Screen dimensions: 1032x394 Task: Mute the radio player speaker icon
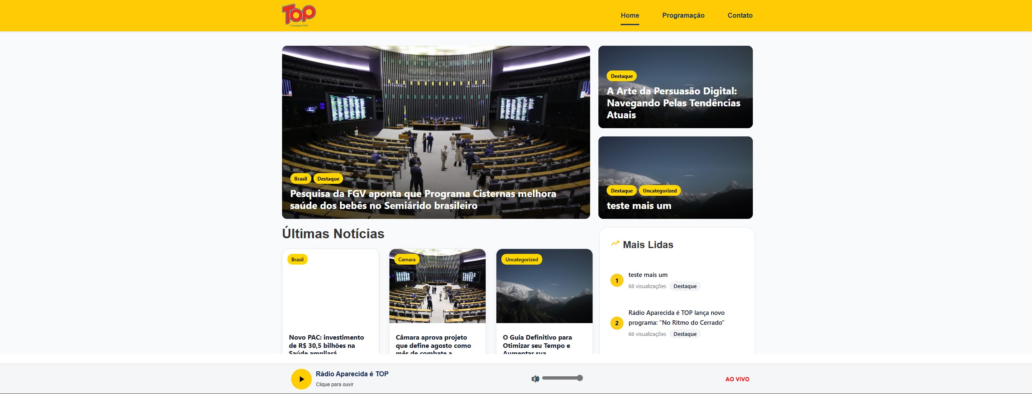click(x=536, y=379)
